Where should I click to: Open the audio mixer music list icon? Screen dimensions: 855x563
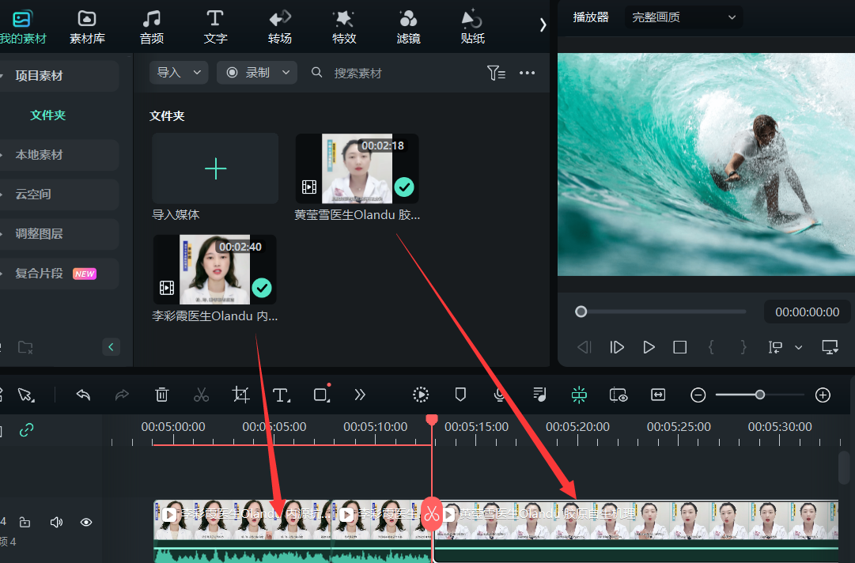(539, 395)
